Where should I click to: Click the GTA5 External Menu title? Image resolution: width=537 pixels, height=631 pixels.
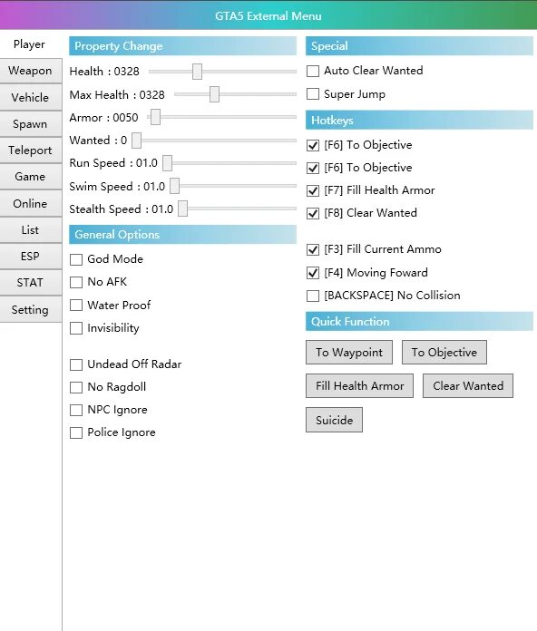(268, 16)
